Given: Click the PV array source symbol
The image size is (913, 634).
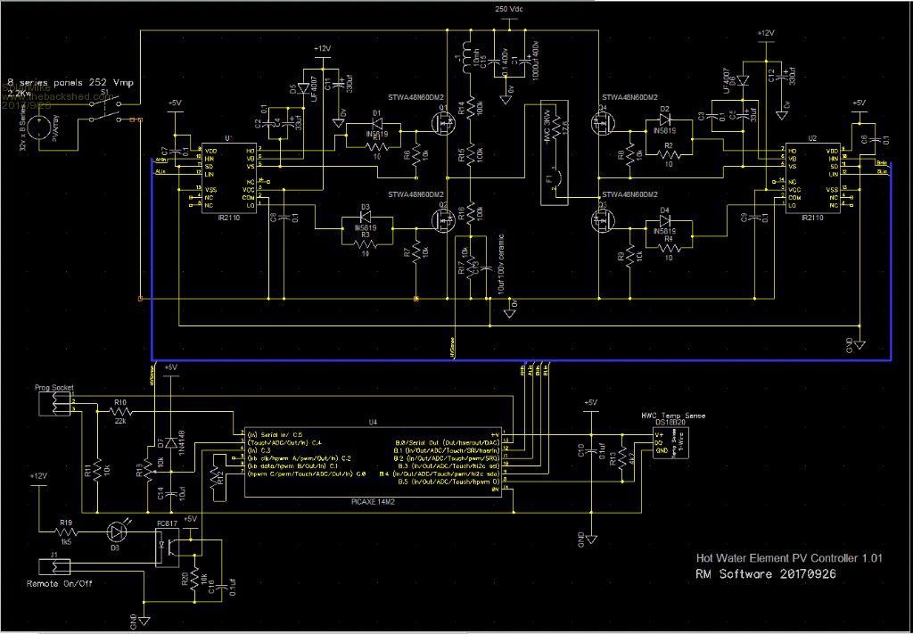Looking at the screenshot, I should tap(39, 128).
